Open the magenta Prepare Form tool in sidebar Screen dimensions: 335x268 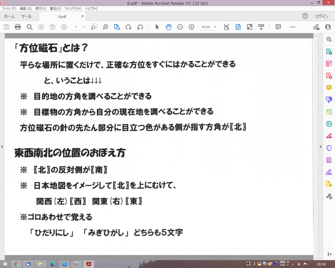tap(329, 160)
